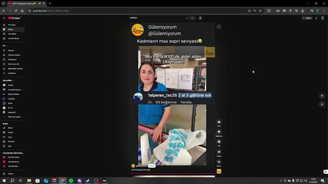The height and width of the screenshot is (184, 328).
Task: Open Chrome home page button
Action: pyautogui.click(x=22, y=11)
